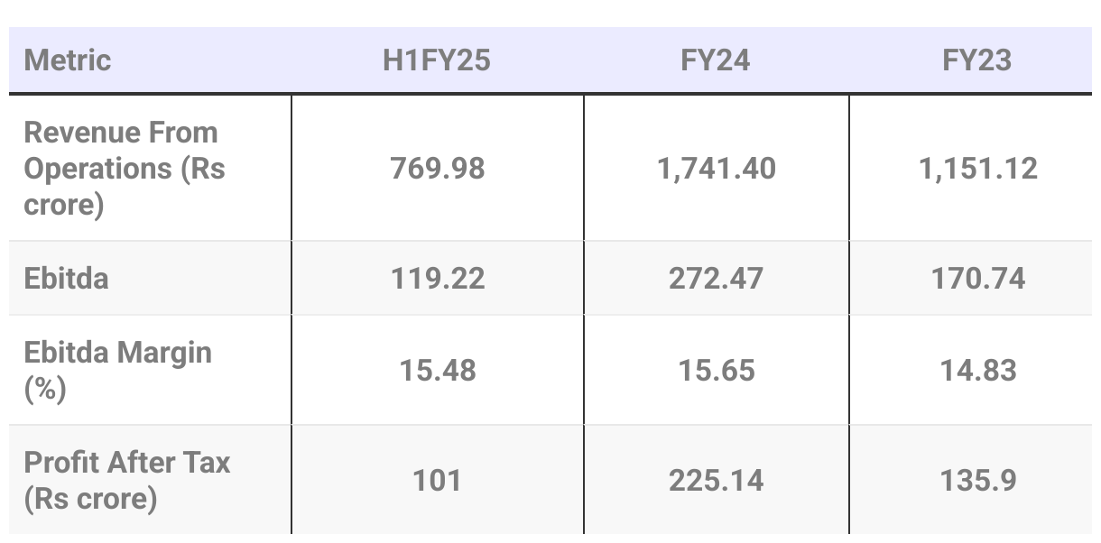This screenshot has height=543, width=1101.
Task: Click the FY24 column header
Action: pos(716,60)
